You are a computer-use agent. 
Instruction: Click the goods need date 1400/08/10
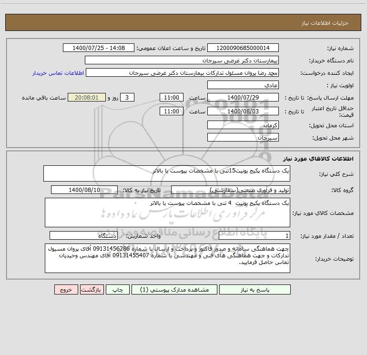click(84, 190)
